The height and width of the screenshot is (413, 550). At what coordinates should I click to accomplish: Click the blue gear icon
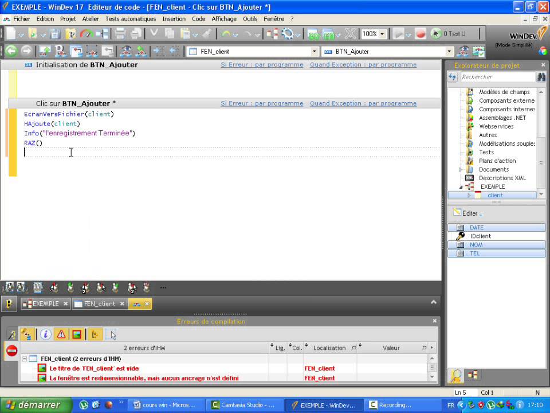(288, 34)
